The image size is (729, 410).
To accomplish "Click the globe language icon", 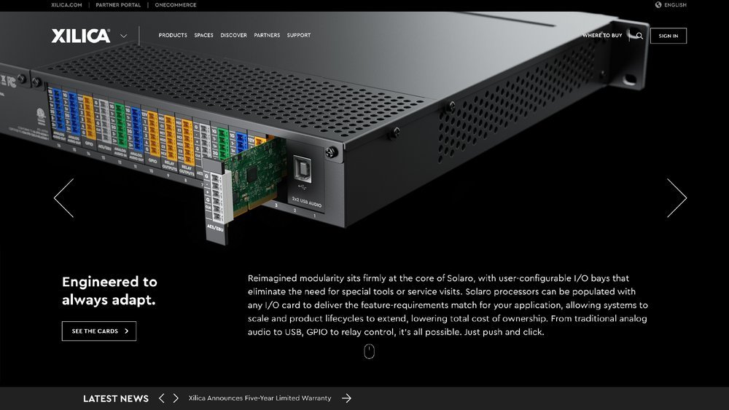I will (x=658, y=4).
